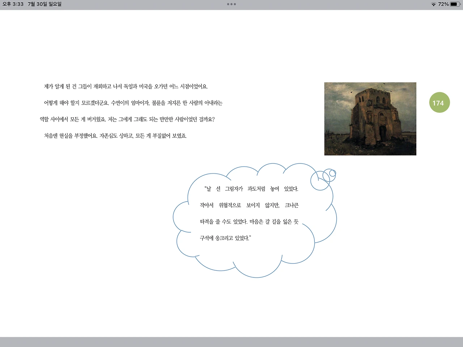
Task: Tap the iPad multitasking dots handle
Action: pyautogui.click(x=231, y=4)
